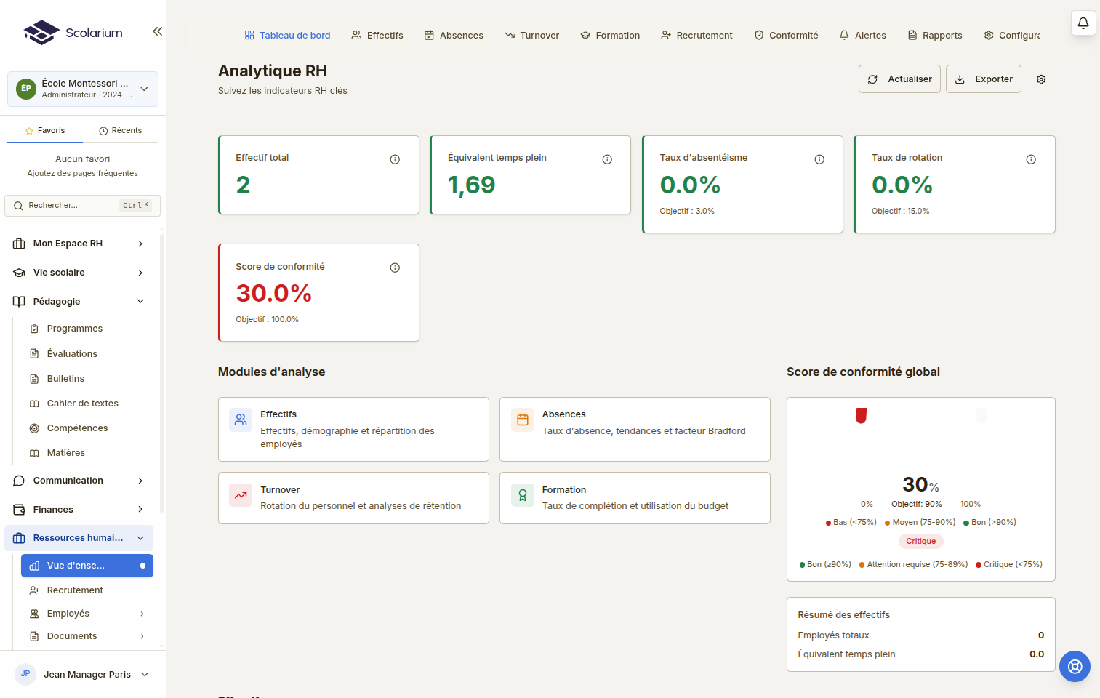Viewport: 1100px width, 698px height.
Task: Open settings gear next to Exporter
Action: [1040, 79]
